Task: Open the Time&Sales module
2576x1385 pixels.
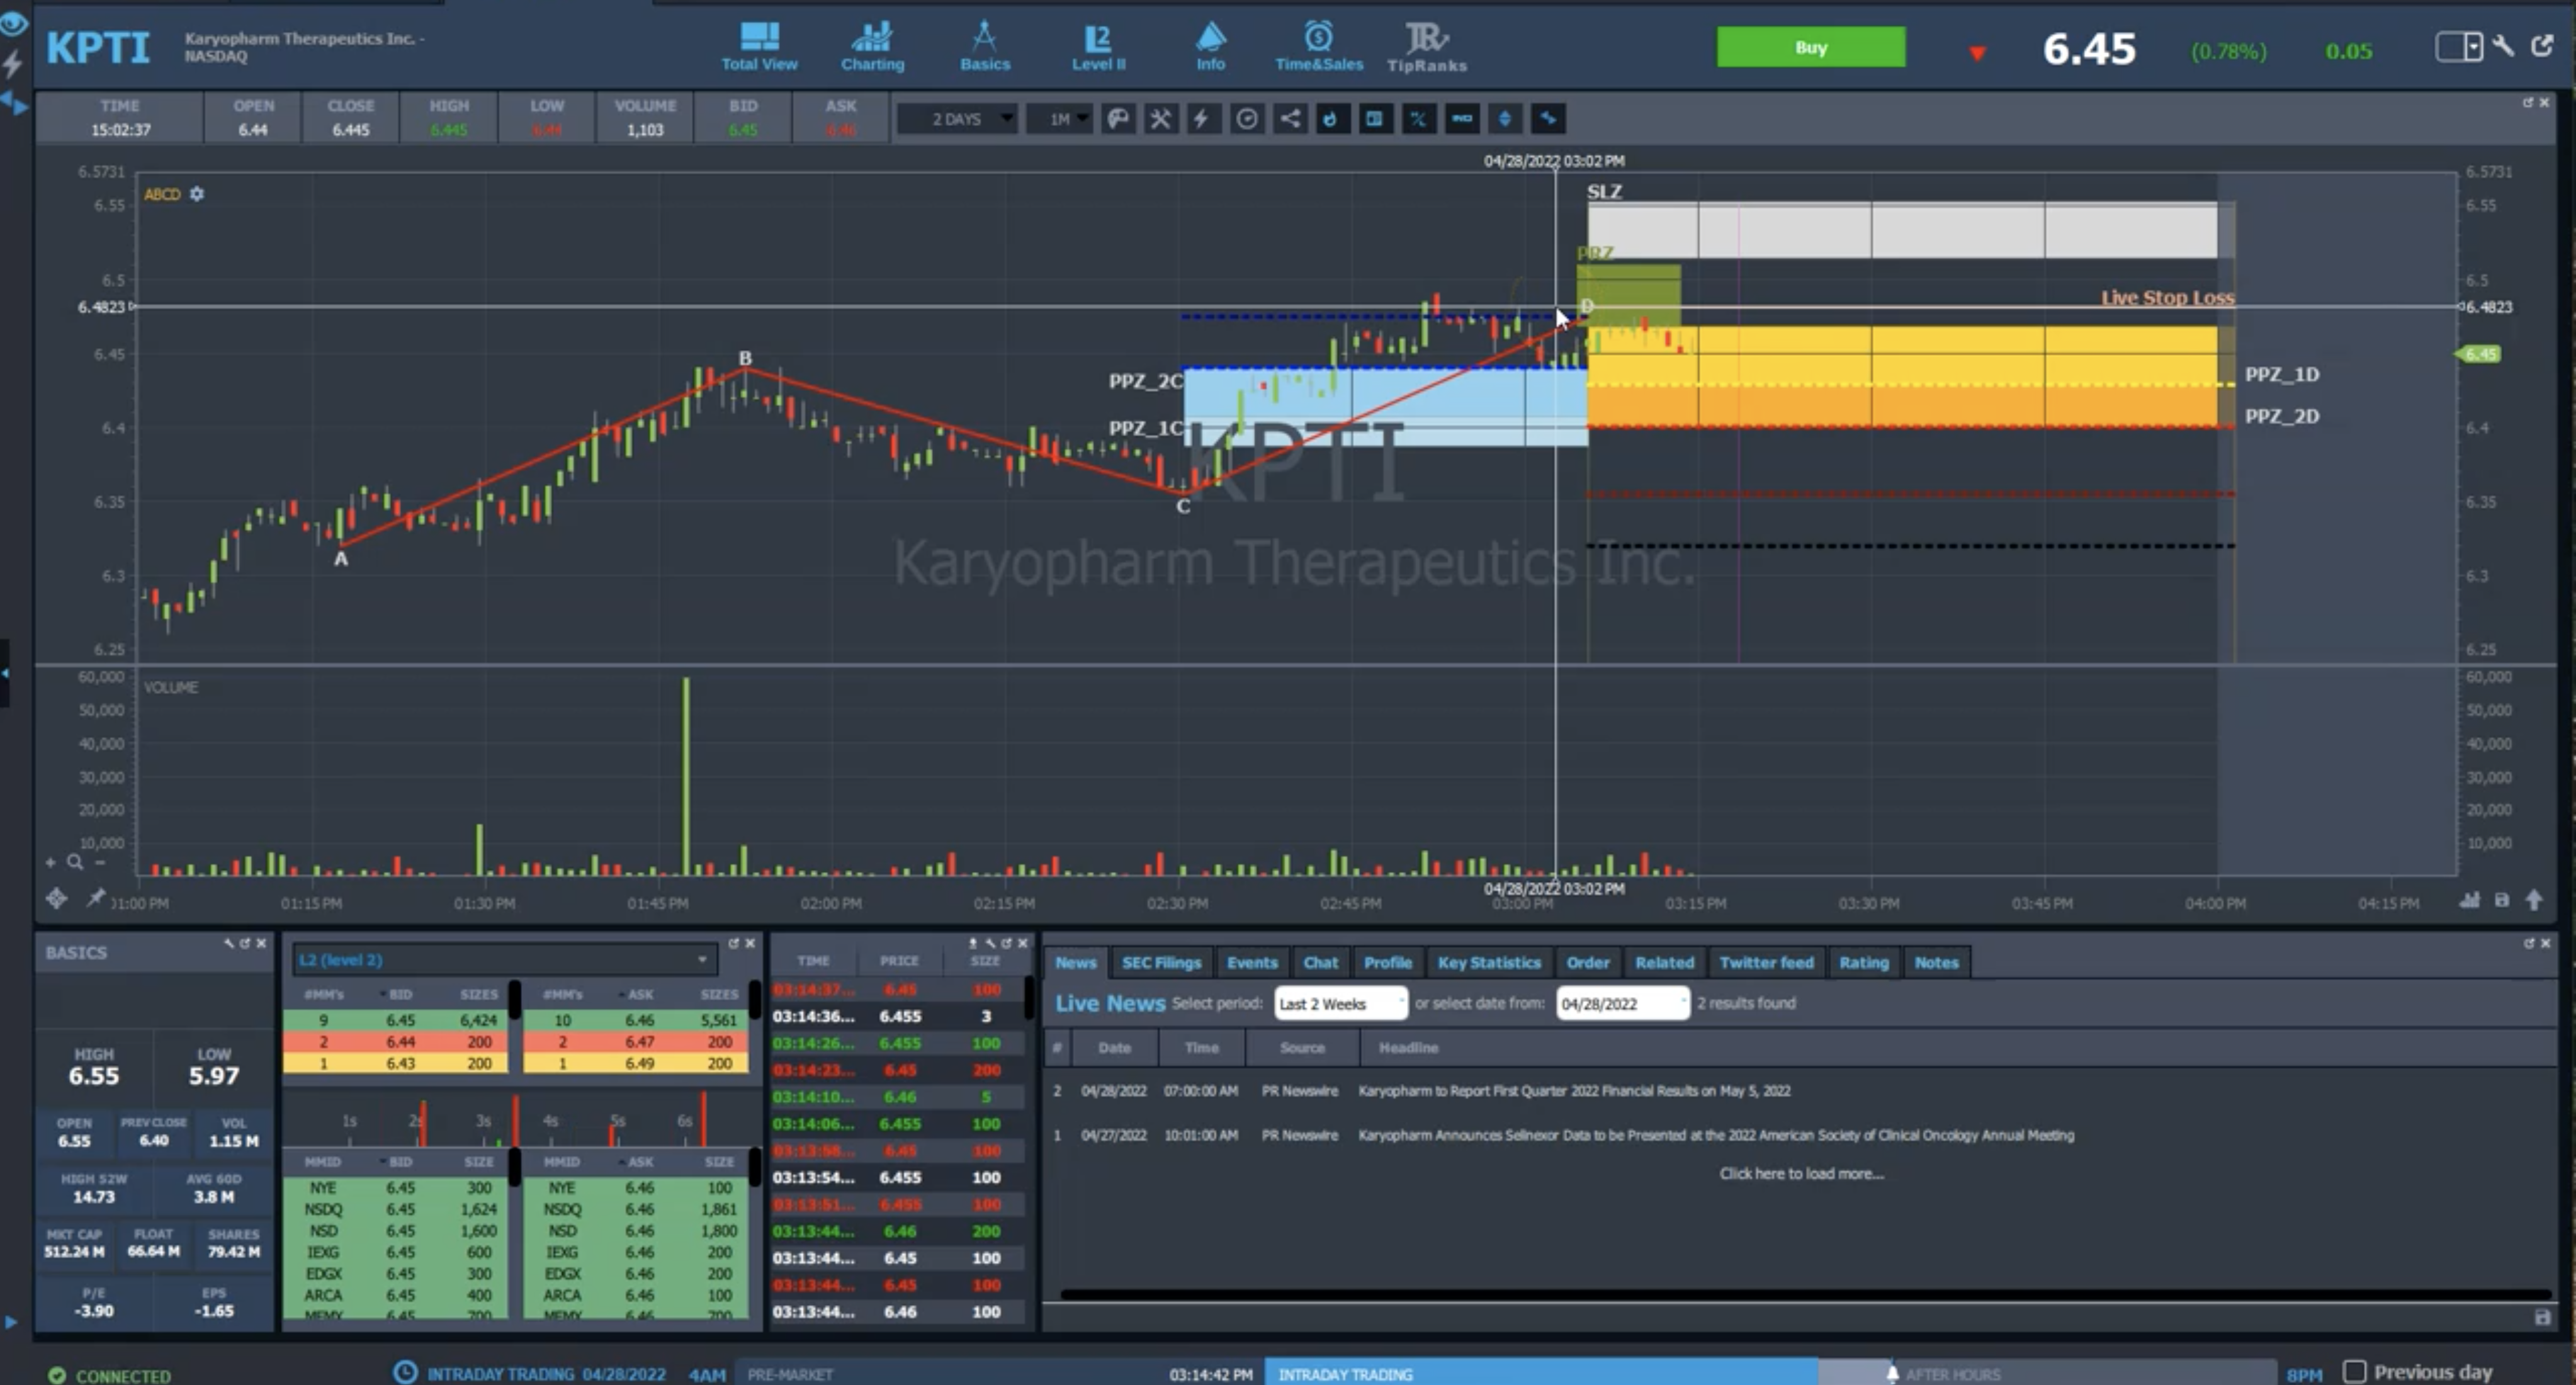Action: (1318, 46)
